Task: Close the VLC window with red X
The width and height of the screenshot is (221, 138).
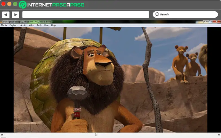Action: point(217,22)
